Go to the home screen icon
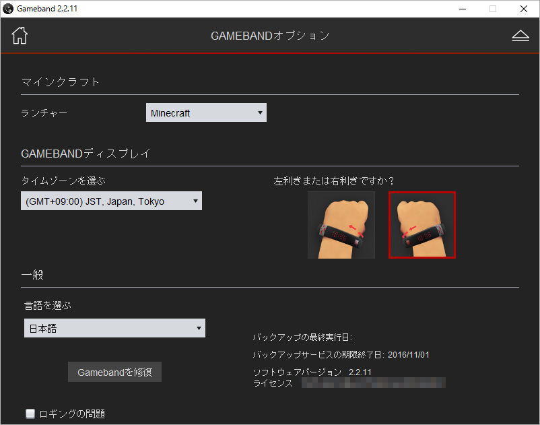 tap(20, 36)
